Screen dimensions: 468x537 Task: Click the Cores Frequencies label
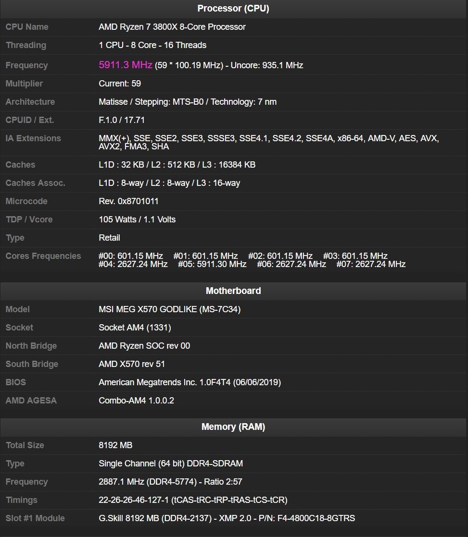click(x=43, y=256)
